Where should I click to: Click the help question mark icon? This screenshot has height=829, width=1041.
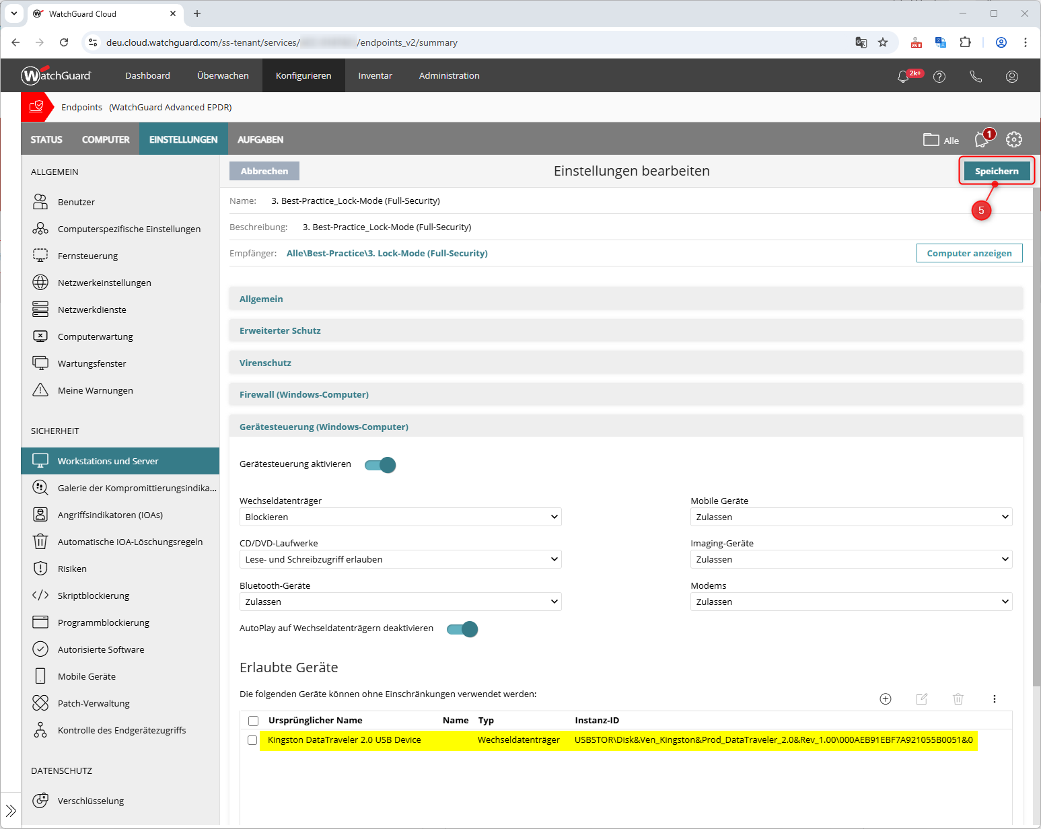click(x=939, y=77)
